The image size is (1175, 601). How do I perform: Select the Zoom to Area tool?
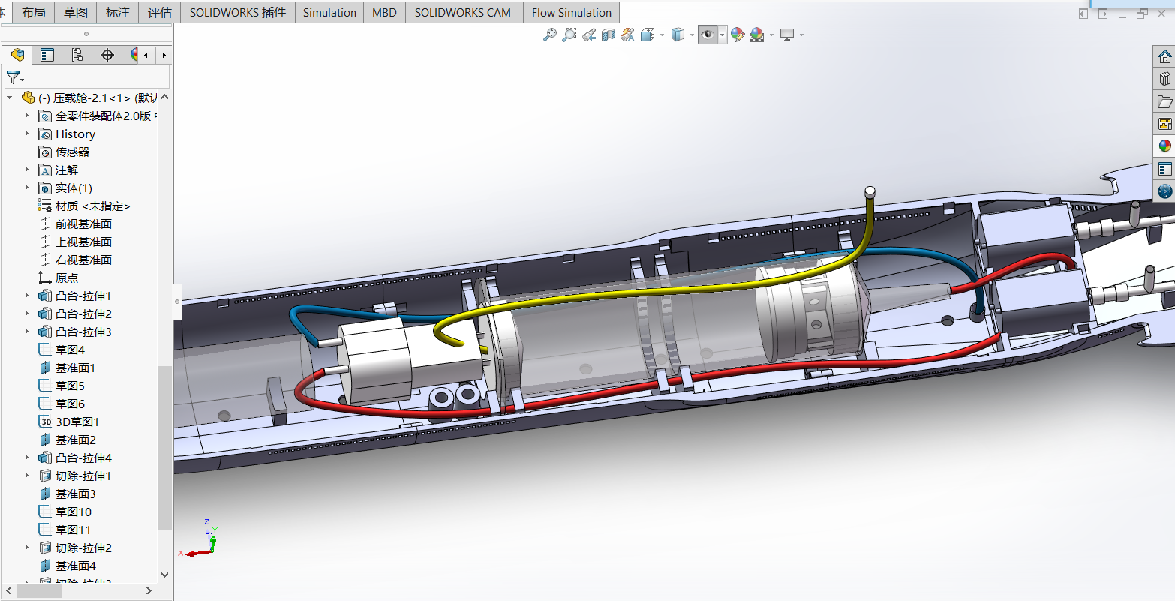point(569,35)
